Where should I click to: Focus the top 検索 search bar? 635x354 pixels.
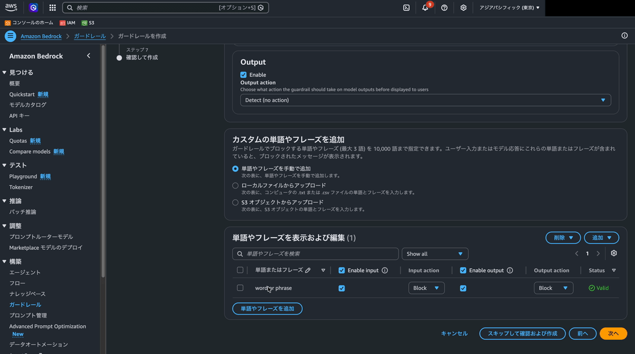[x=165, y=8]
